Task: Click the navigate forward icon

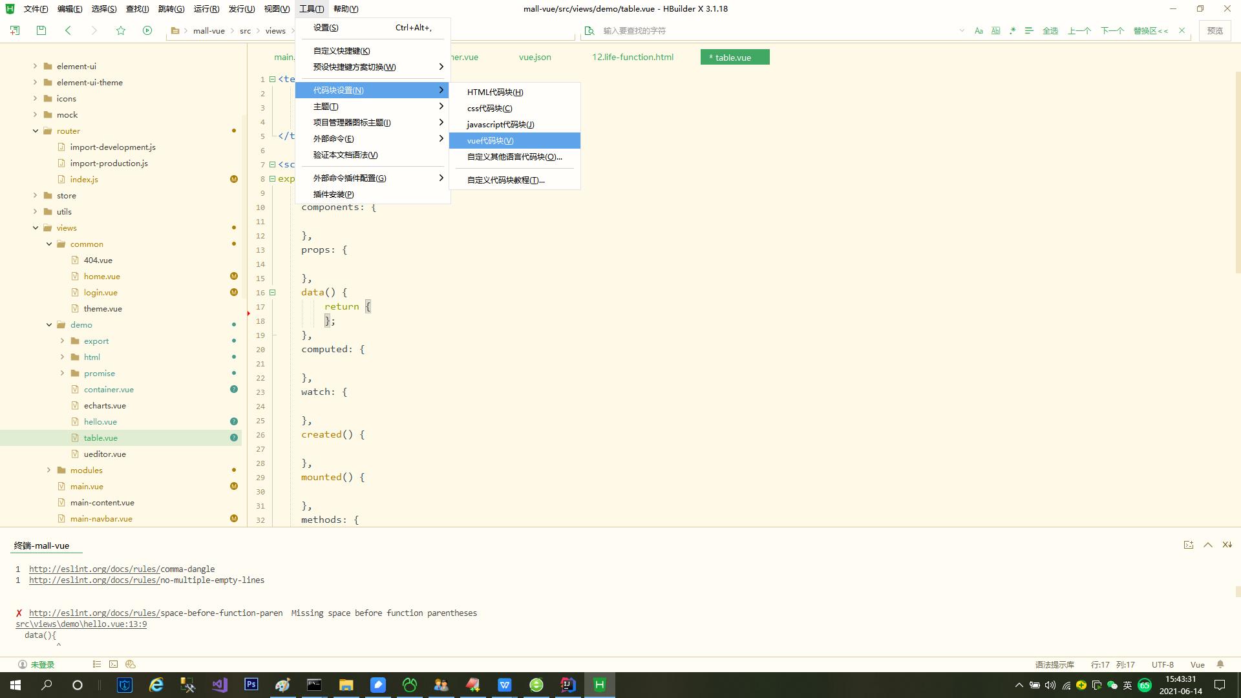Action: (x=94, y=30)
